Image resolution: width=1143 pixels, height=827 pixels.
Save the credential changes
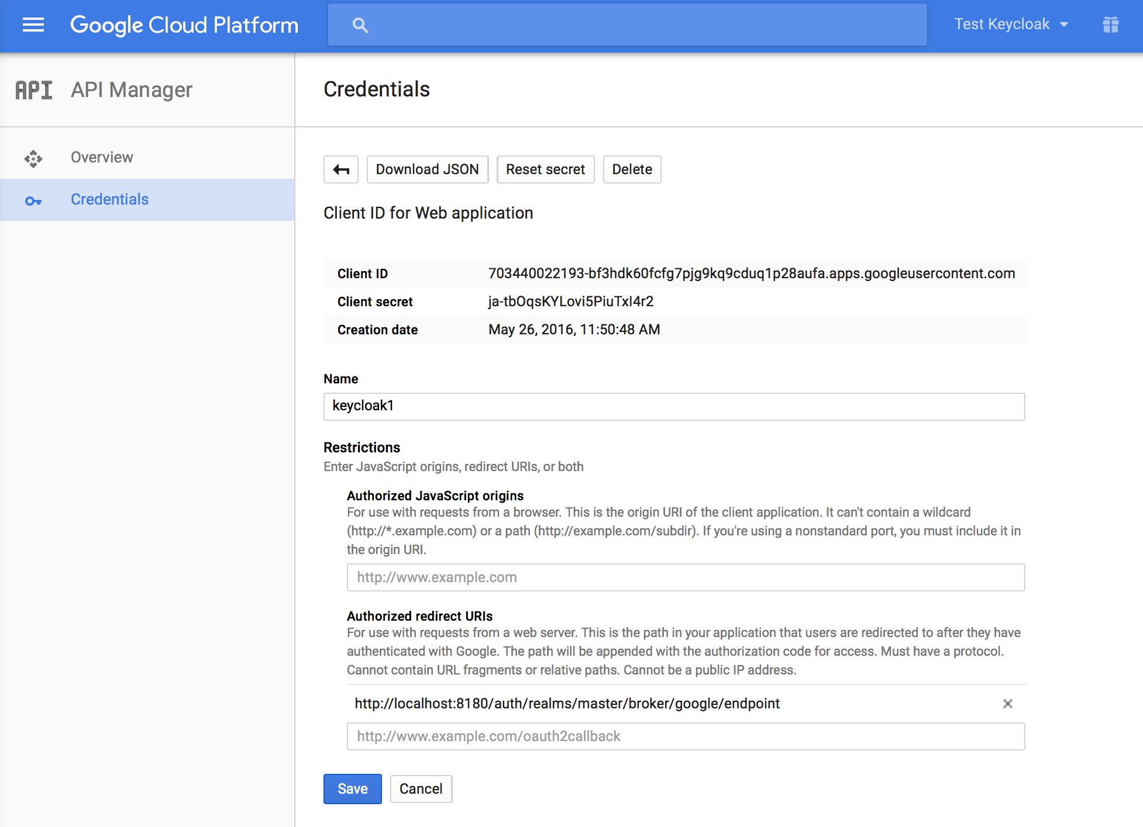[x=352, y=789]
